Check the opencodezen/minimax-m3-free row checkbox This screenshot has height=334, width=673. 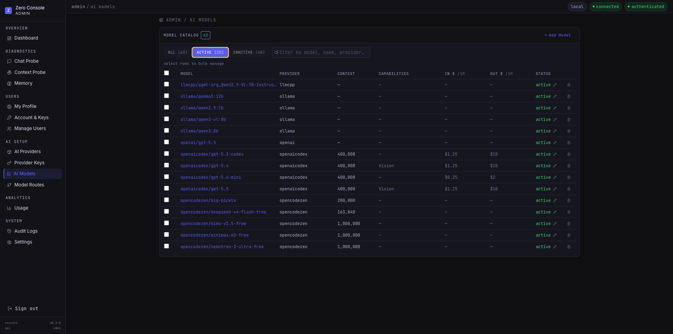166,234
